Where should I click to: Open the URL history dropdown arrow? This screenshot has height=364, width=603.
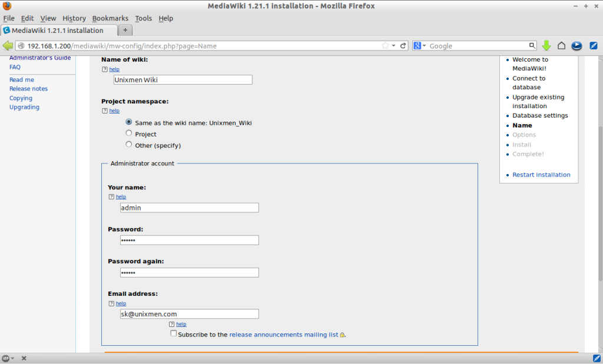393,46
